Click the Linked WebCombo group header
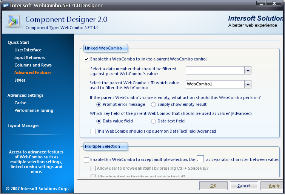The width and height of the screenshot is (285, 195). click(x=106, y=48)
